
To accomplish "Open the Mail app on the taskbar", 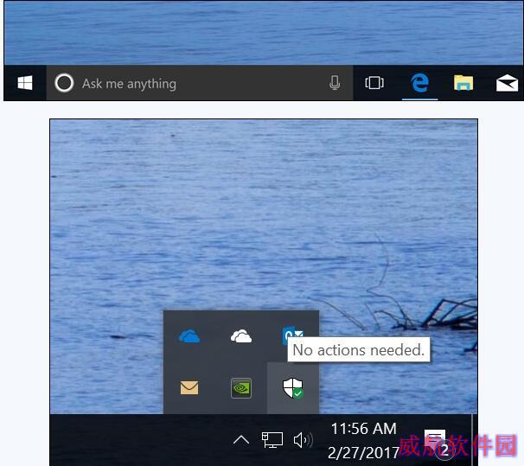I will click(x=507, y=83).
